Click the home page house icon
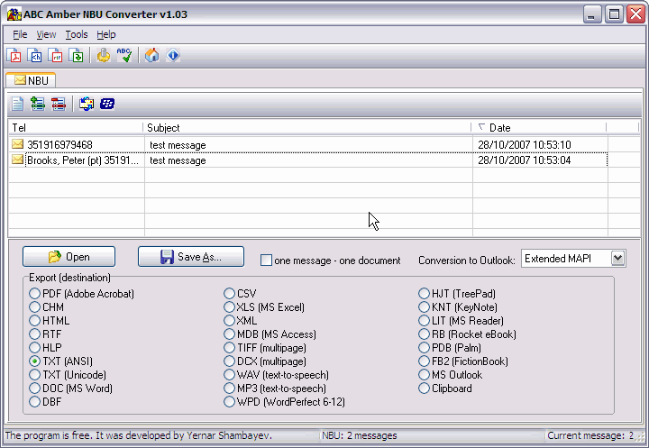Image resolution: width=649 pixels, height=448 pixels. click(x=152, y=56)
